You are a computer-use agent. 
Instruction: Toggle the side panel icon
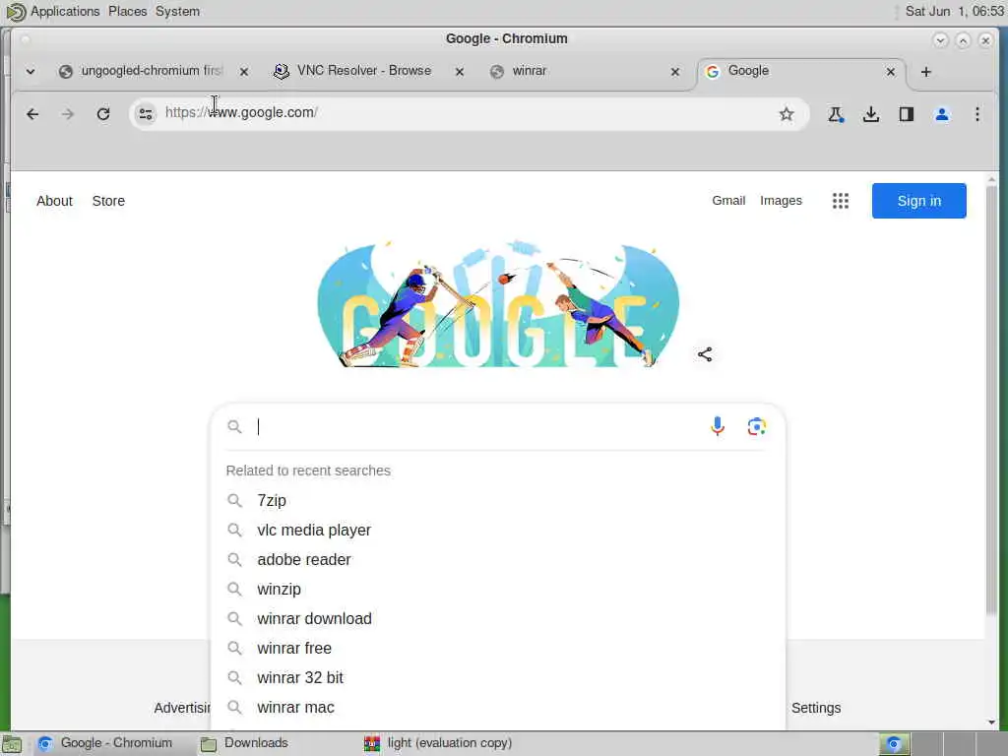click(x=907, y=114)
